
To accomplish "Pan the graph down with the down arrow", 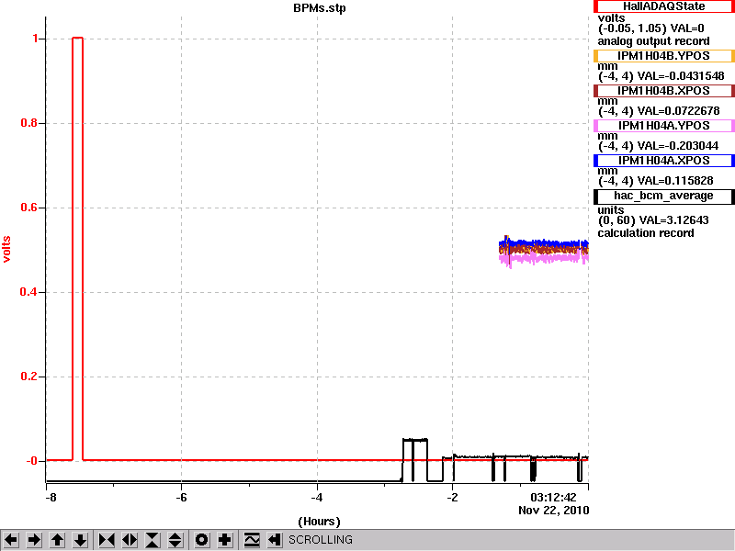I will [81, 540].
